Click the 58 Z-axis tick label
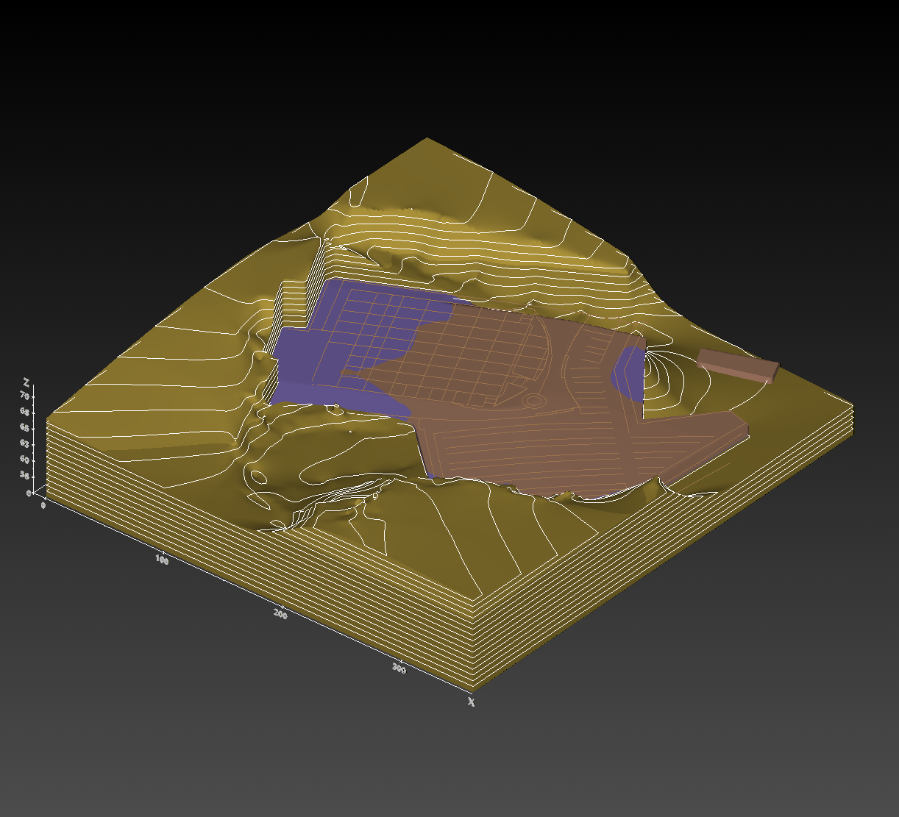 [25, 475]
